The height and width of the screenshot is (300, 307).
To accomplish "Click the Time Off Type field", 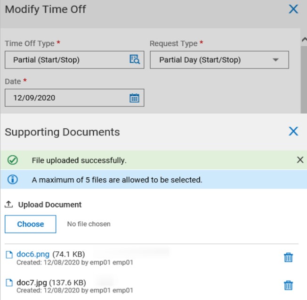I will [x=66, y=60].
